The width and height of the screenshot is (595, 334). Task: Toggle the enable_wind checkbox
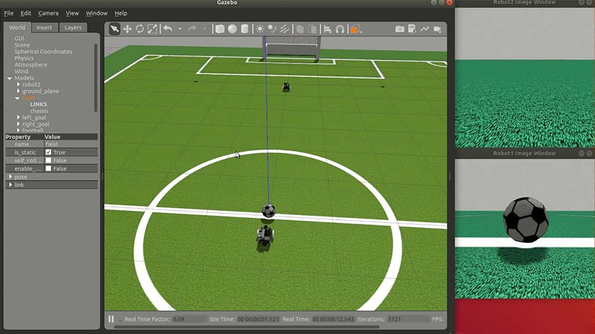[48, 169]
